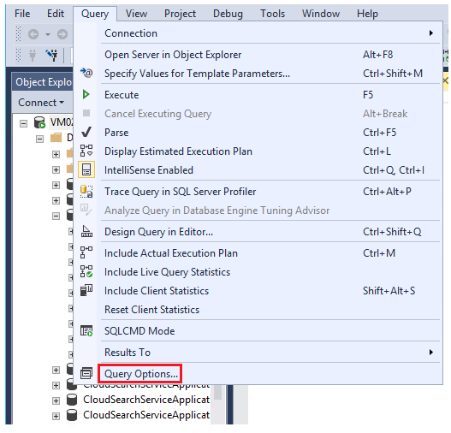Image resolution: width=451 pixels, height=433 pixels.
Task: Close the open Query menu tab
Action: 95,14
